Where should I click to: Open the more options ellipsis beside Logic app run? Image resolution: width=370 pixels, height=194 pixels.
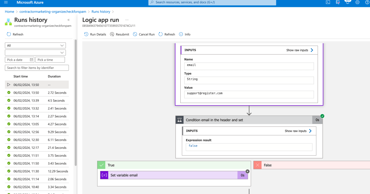coord(127,20)
